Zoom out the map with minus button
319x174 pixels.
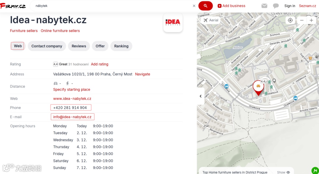302,20
